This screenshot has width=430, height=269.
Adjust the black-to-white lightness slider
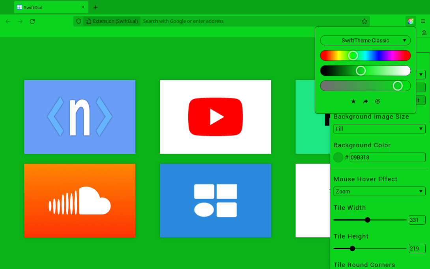365,71
